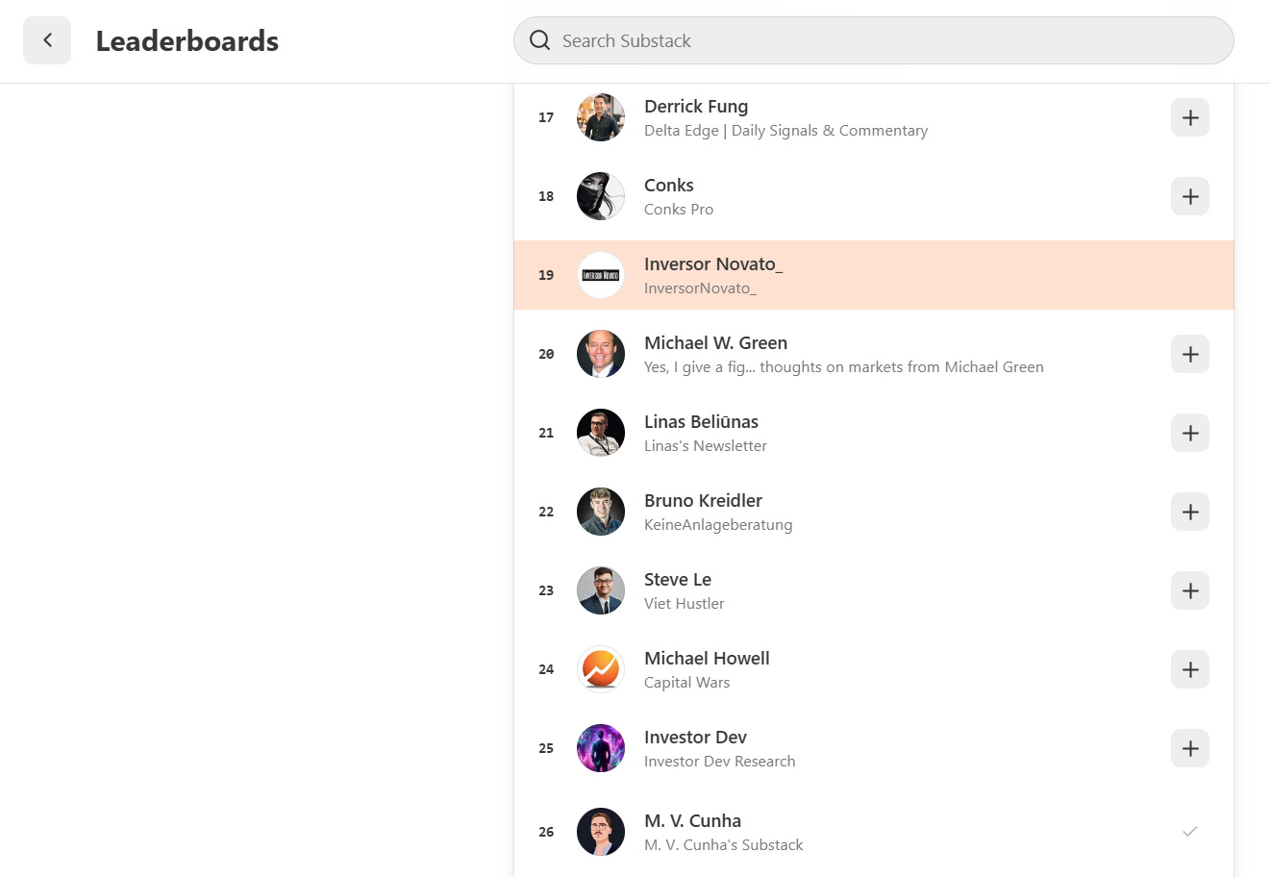Viewport: 1270px width, 877px height.
Task: Focus the Search Substack field
Action: tap(873, 40)
